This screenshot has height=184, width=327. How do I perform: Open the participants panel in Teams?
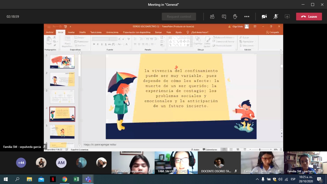pos(212,17)
